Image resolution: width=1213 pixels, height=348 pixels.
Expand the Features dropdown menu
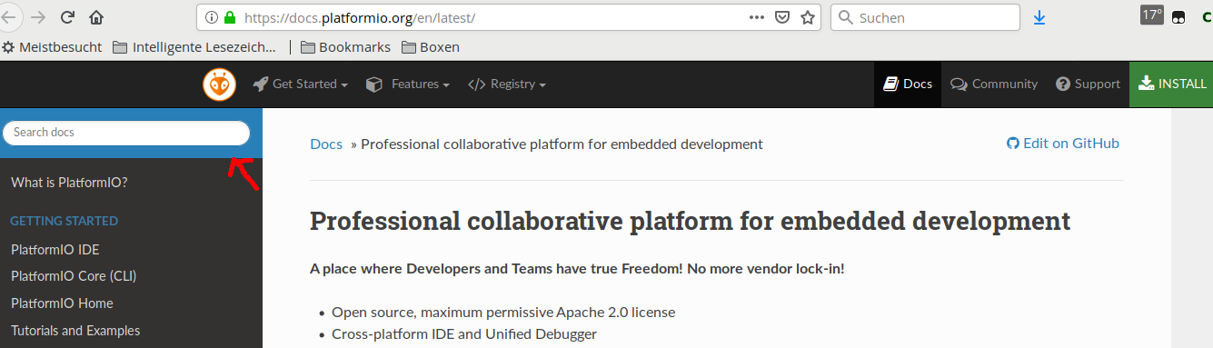pyautogui.click(x=407, y=85)
